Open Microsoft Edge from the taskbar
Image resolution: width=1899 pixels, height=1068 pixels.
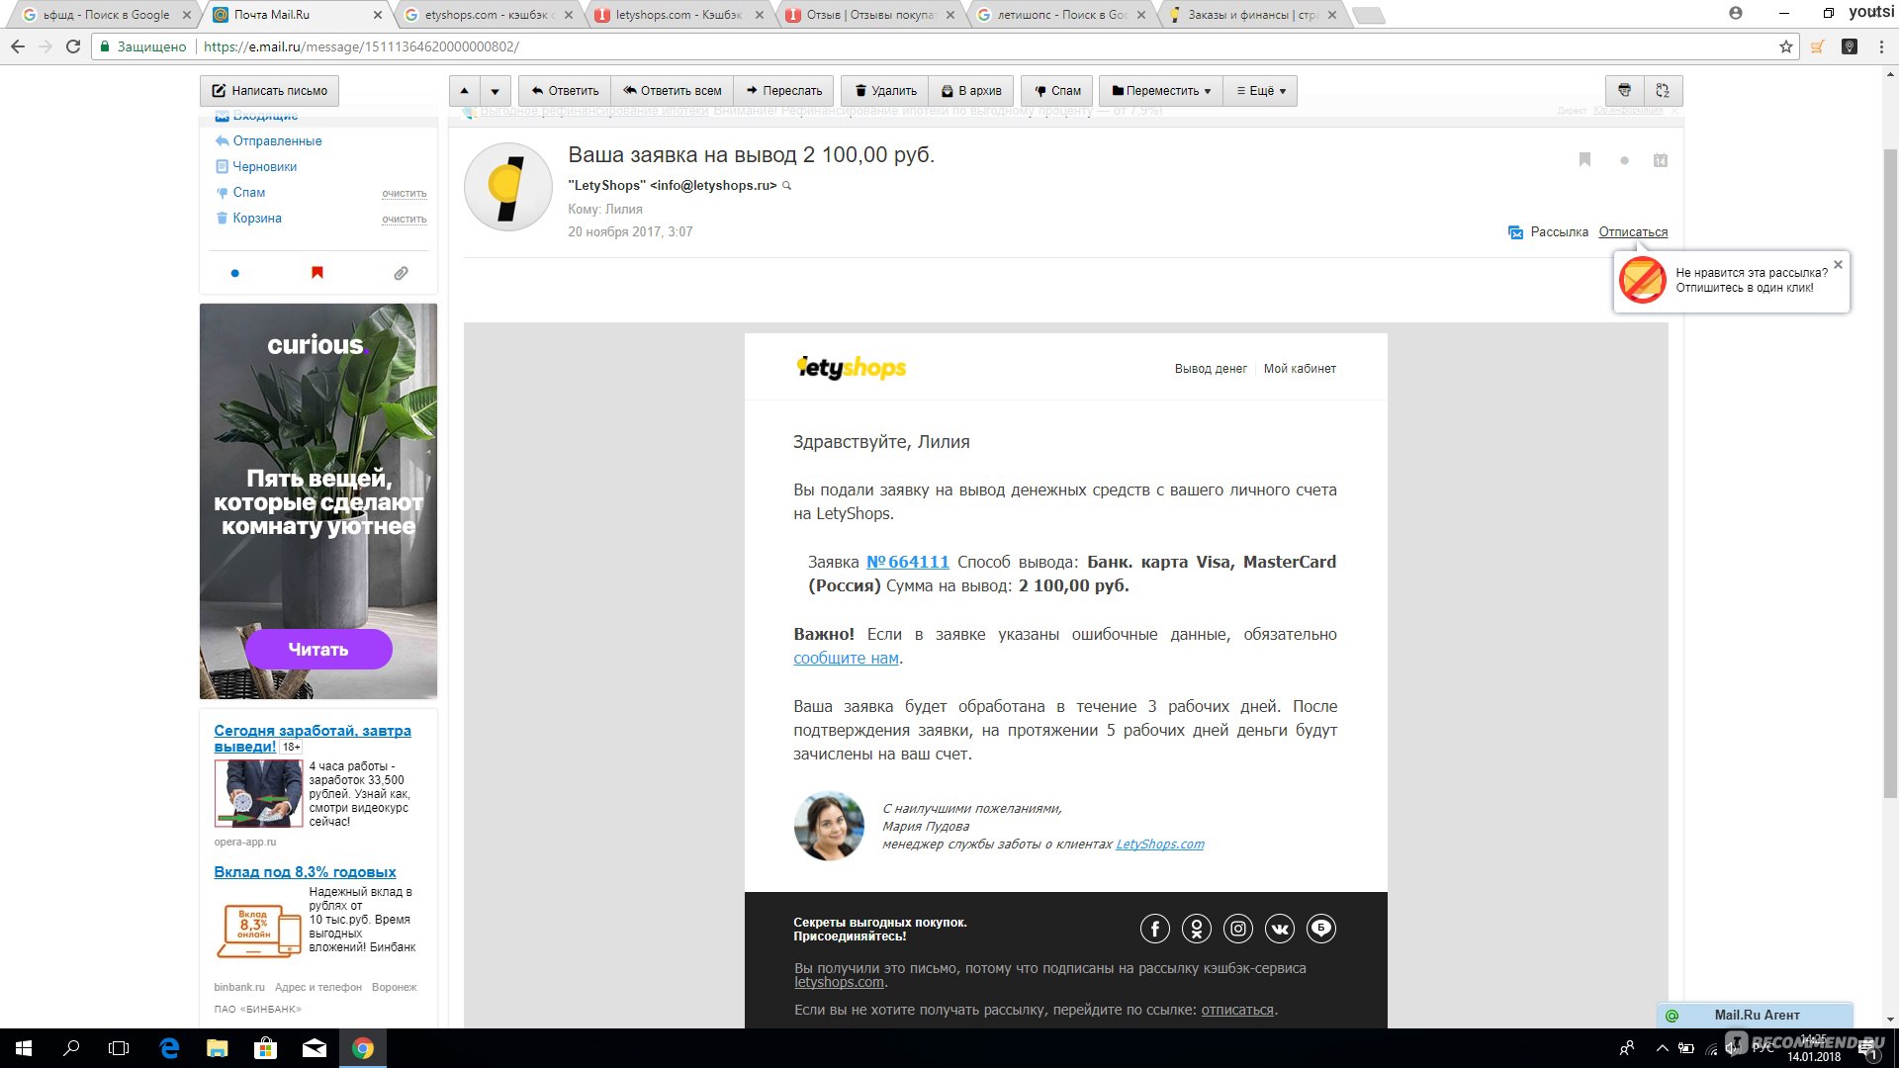[x=169, y=1048]
